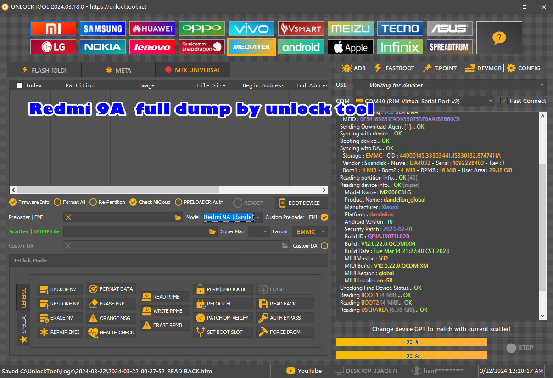Enable the Re-Partition option
This screenshot has height=378, width=553.
point(107,202)
